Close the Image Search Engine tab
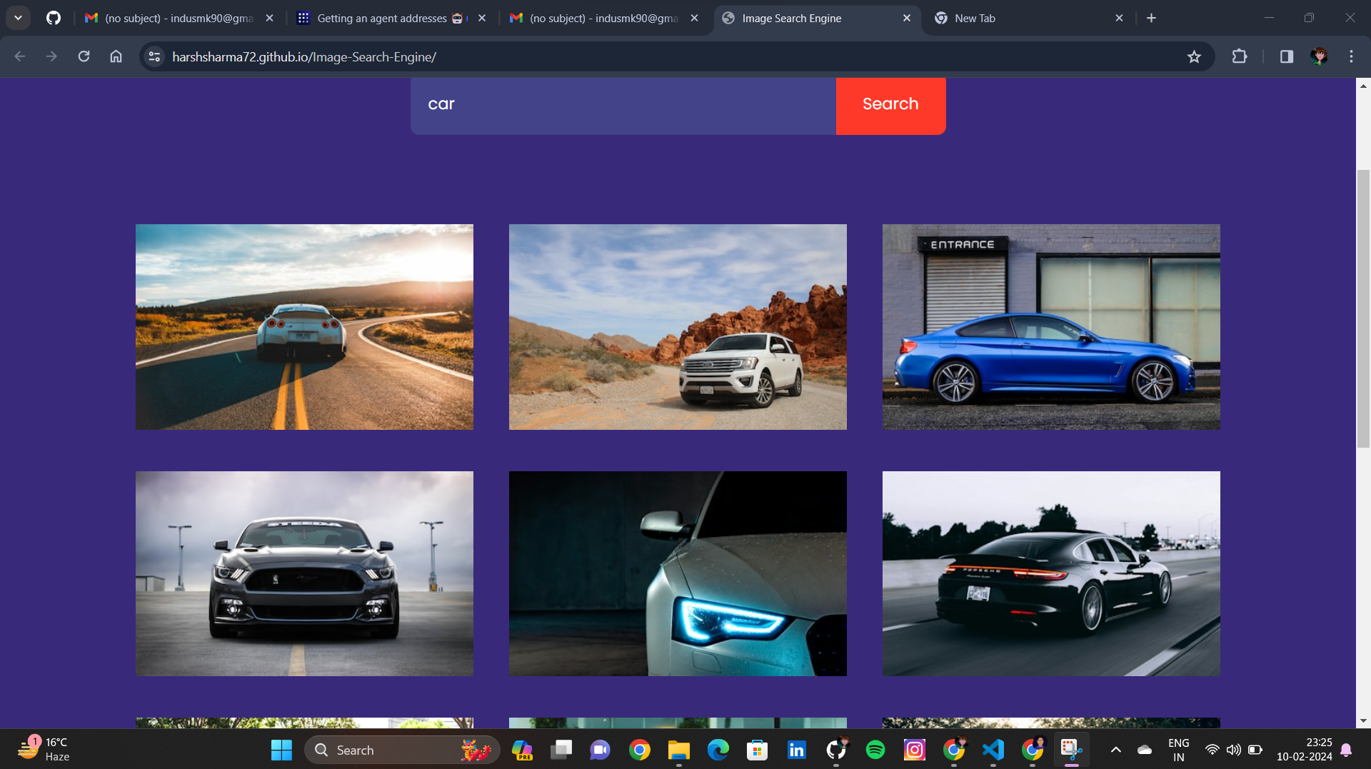The image size is (1371, 769). pyautogui.click(x=907, y=18)
